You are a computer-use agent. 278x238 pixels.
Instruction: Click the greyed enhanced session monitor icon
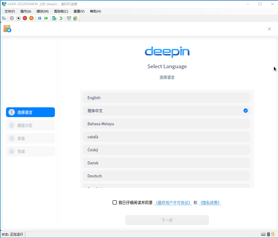coord(69,18)
